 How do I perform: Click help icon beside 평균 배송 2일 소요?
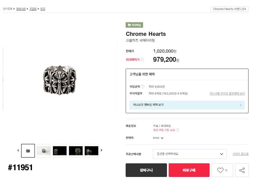click(x=178, y=130)
